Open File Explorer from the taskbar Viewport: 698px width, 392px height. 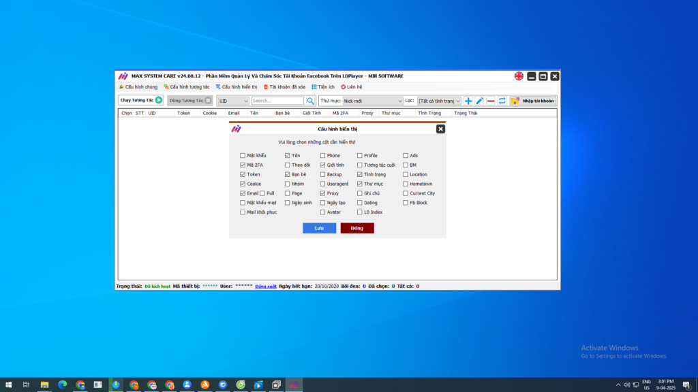pos(44,385)
